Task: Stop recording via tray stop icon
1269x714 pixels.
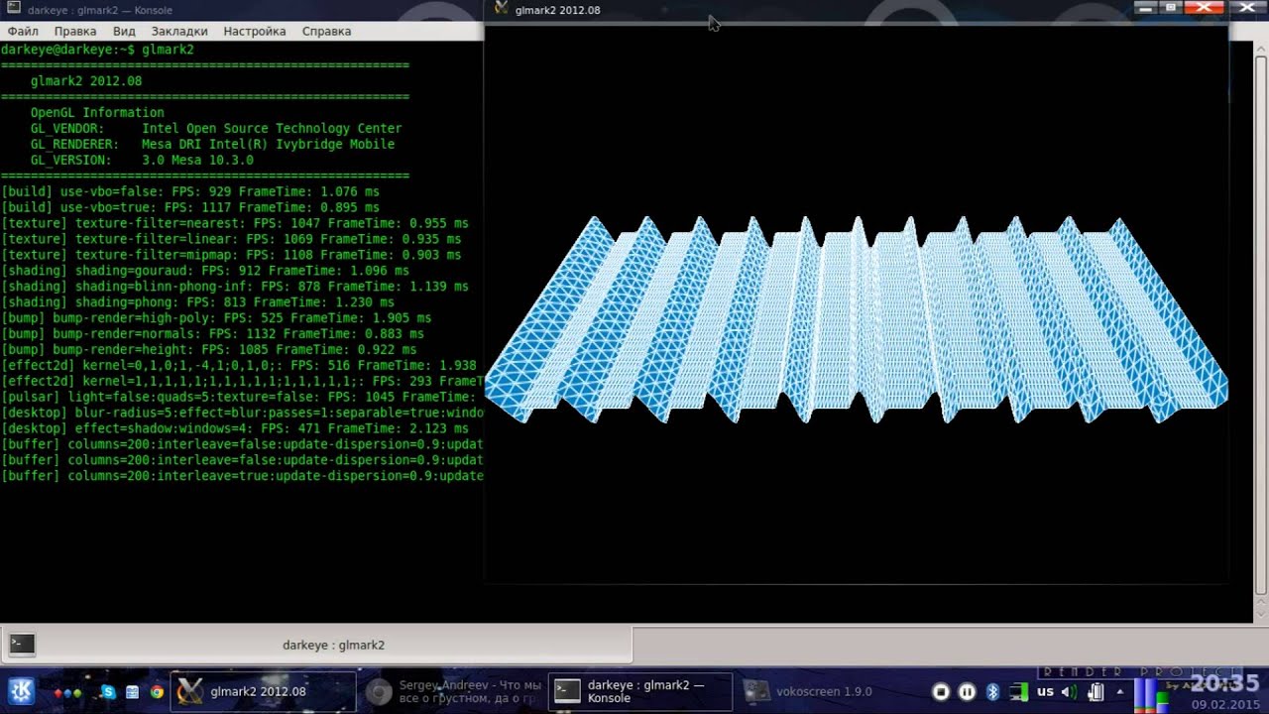Action: (x=941, y=692)
